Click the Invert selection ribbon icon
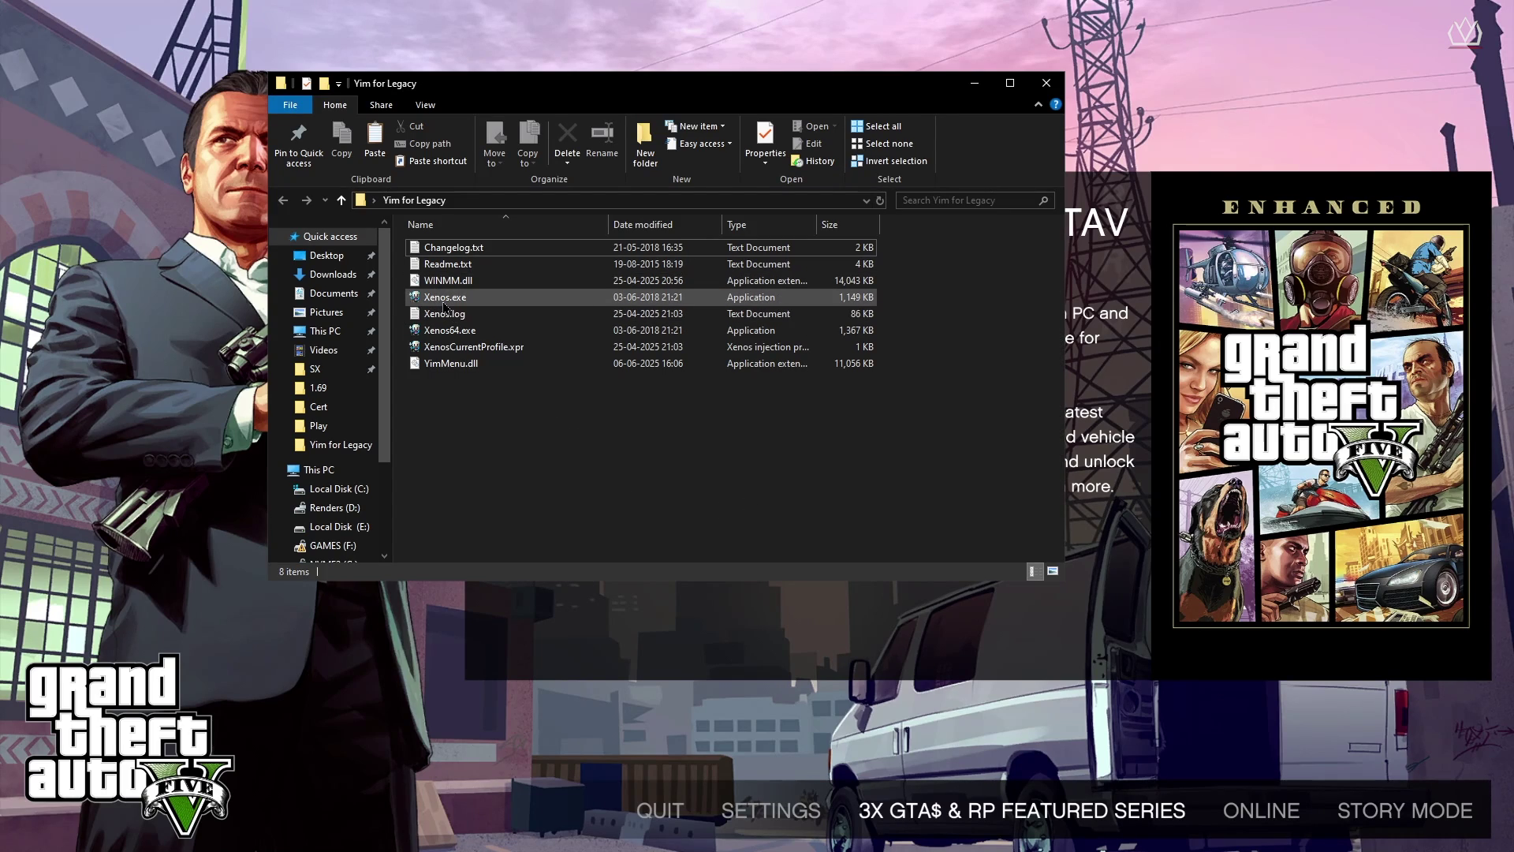The width and height of the screenshot is (1514, 852). click(857, 161)
